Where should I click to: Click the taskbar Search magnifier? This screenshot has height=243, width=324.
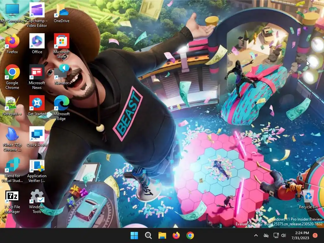tap(148, 235)
